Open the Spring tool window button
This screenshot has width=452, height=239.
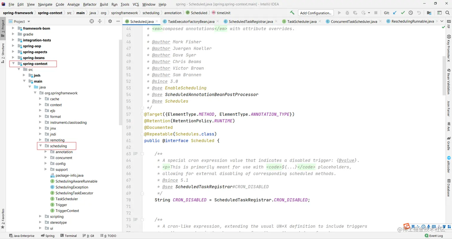coord(48,236)
